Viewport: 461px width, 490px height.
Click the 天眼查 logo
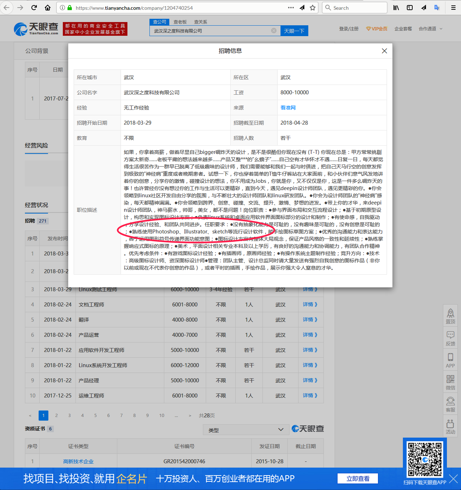coord(36,29)
